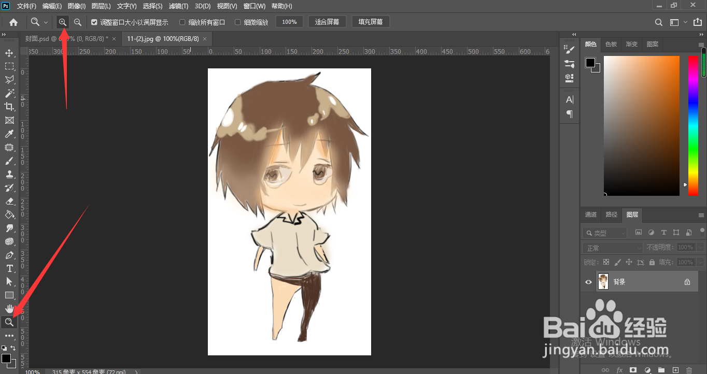Image resolution: width=707 pixels, height=374 pixels.
Task: Select the Paint Bucket tool
Action: pos(9,214)
